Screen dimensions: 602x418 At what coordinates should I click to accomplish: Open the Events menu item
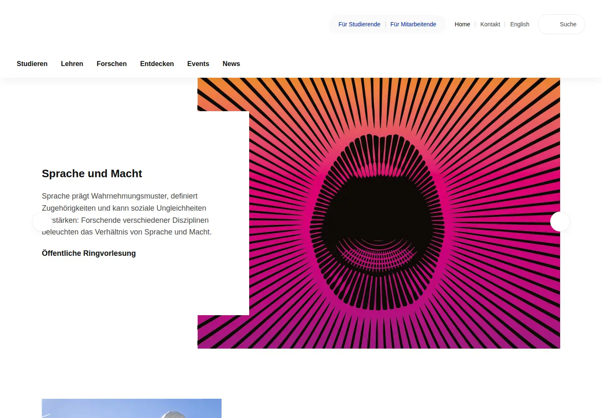[x=198, y=64]
